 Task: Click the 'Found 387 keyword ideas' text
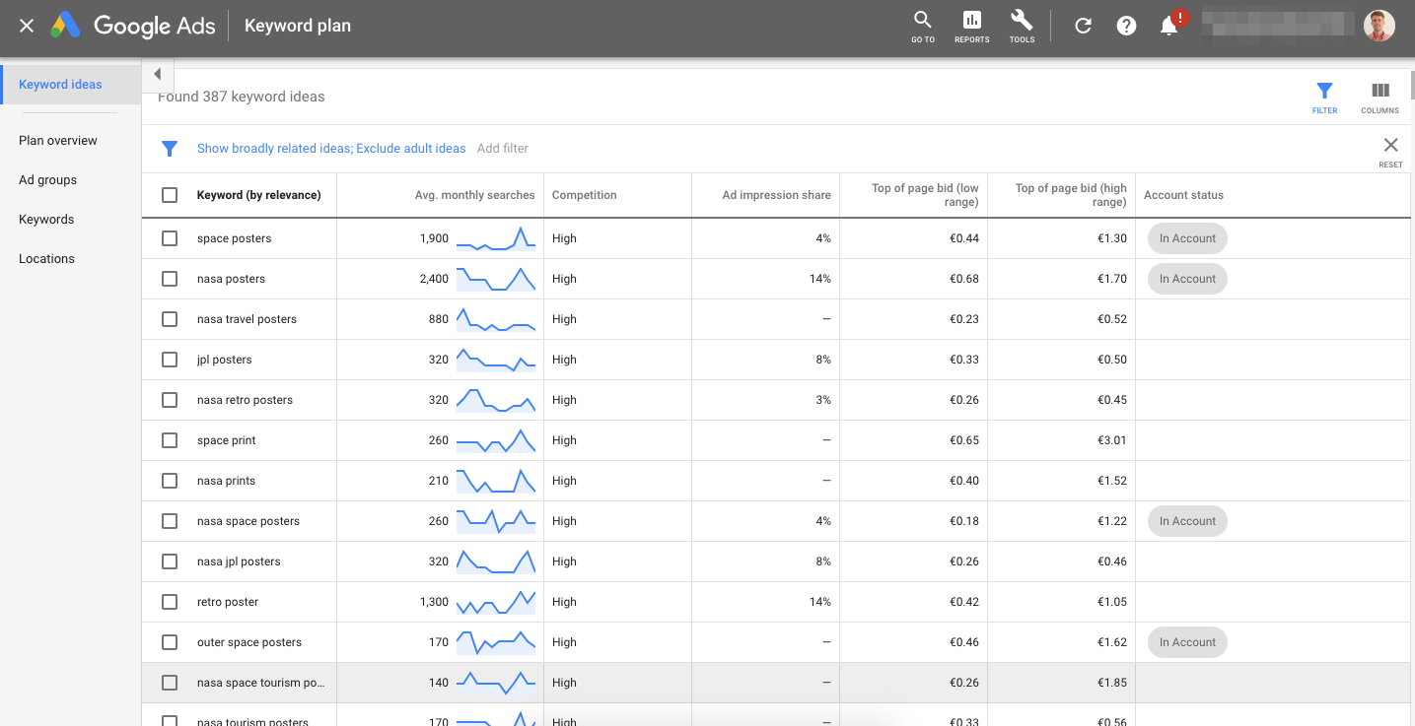[x=242, y=97]
